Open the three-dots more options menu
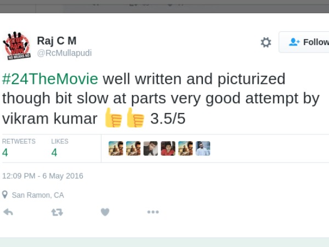 tap(153, 212)
